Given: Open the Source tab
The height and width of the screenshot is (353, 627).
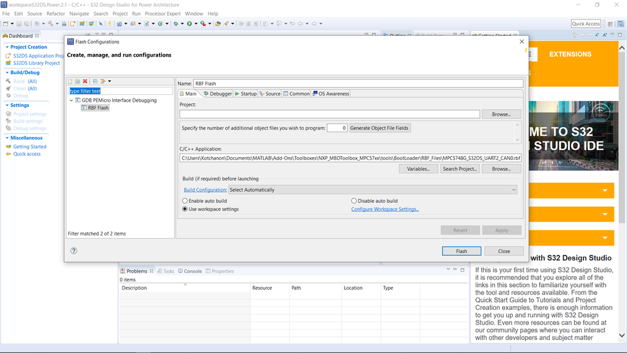Looking at the screenshot, I should point(270,94).
